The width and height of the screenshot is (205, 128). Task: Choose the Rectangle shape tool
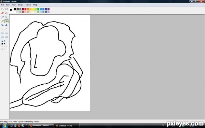click(2, 33)
